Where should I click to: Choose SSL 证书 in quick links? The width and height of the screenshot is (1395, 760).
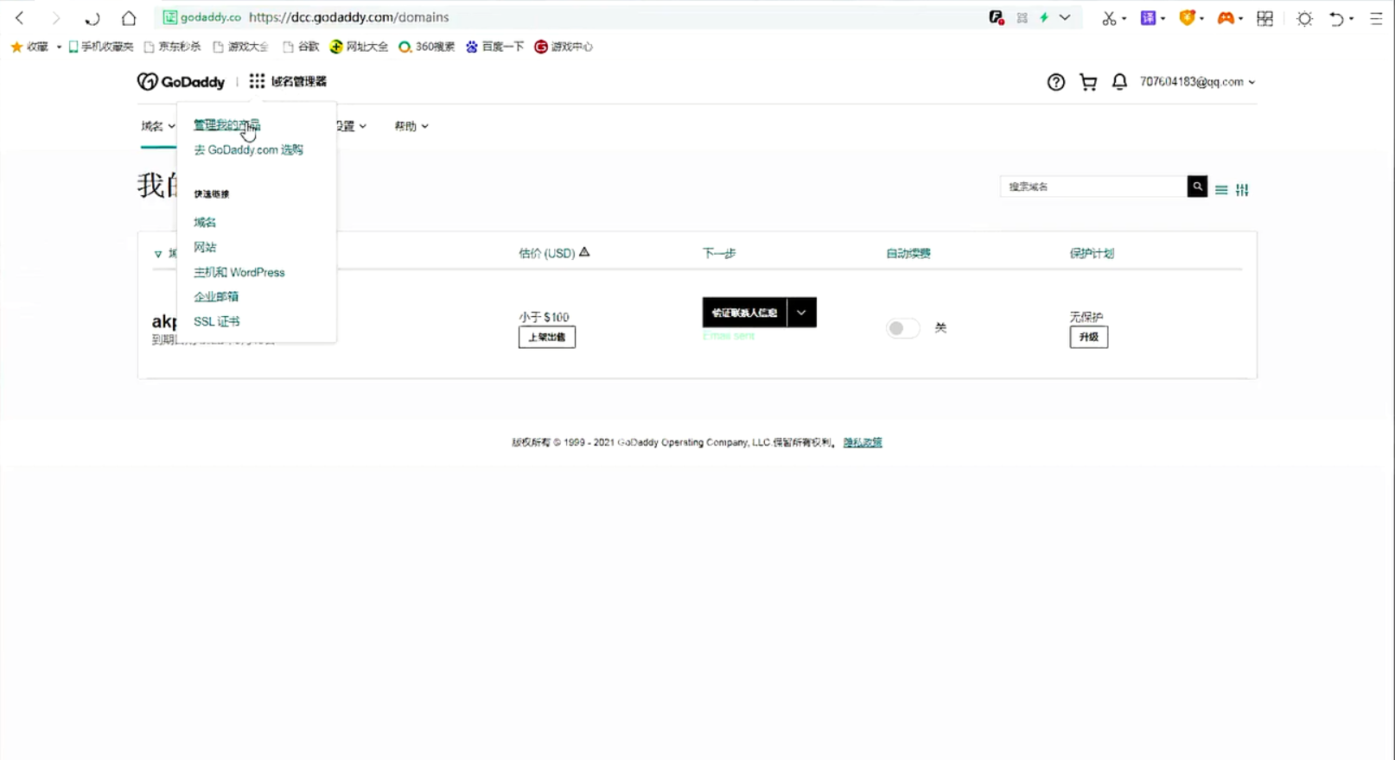coord(216,321)
